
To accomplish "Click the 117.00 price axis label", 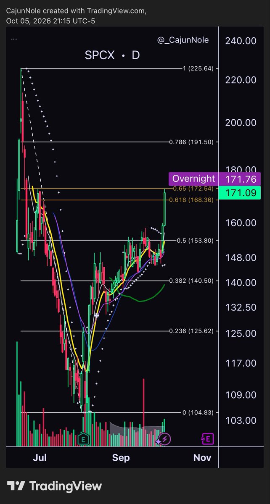I will pyautogui.click(x=241, y=363).
